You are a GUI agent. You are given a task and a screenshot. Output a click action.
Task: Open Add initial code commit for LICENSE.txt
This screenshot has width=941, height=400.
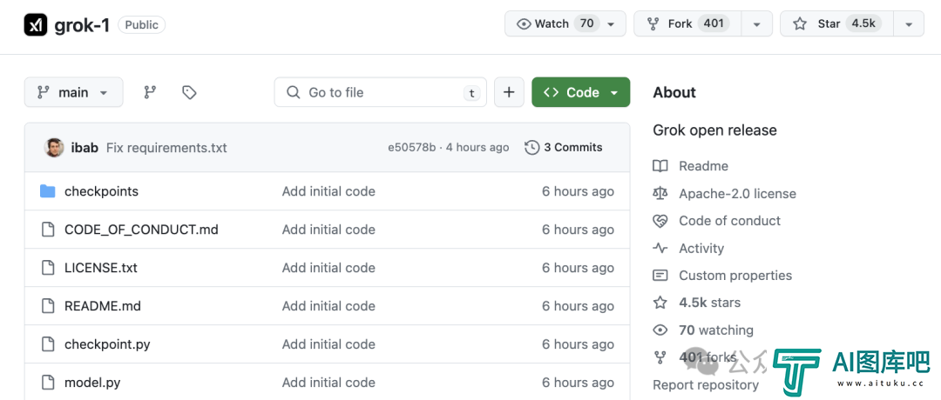pos(328,268)
